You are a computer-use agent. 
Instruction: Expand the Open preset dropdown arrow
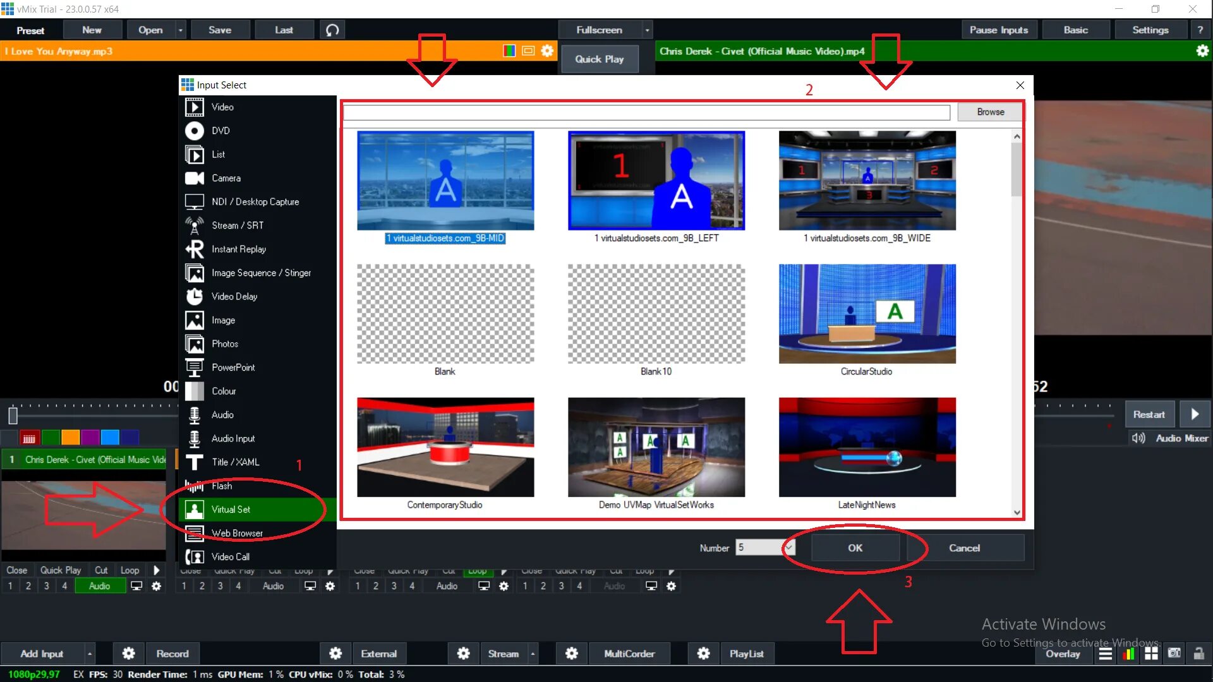click(x=181, y=30)
